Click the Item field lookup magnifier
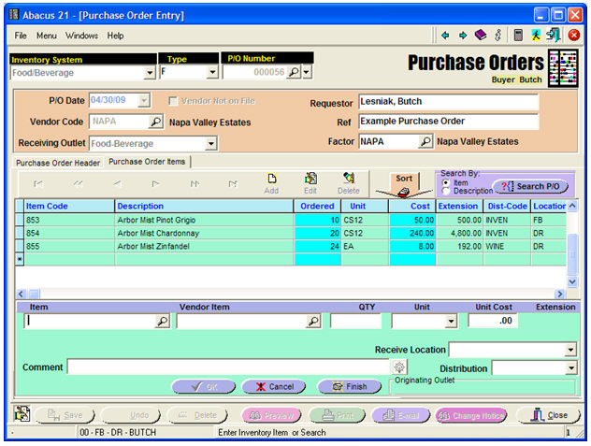 pyautogui.click(x=162, y=321)
